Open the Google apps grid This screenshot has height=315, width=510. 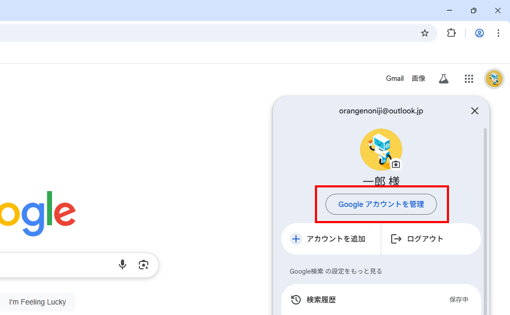[468, 79]
